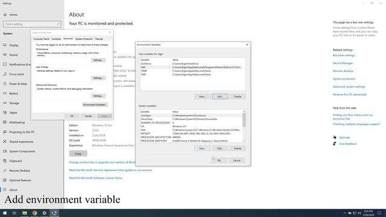This screenshot has height=217, width=386.
Task: Click OK in Environment Variables dialog
Action: click(219, 160)
